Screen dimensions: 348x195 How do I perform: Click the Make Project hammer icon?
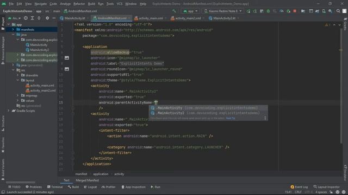174,11
